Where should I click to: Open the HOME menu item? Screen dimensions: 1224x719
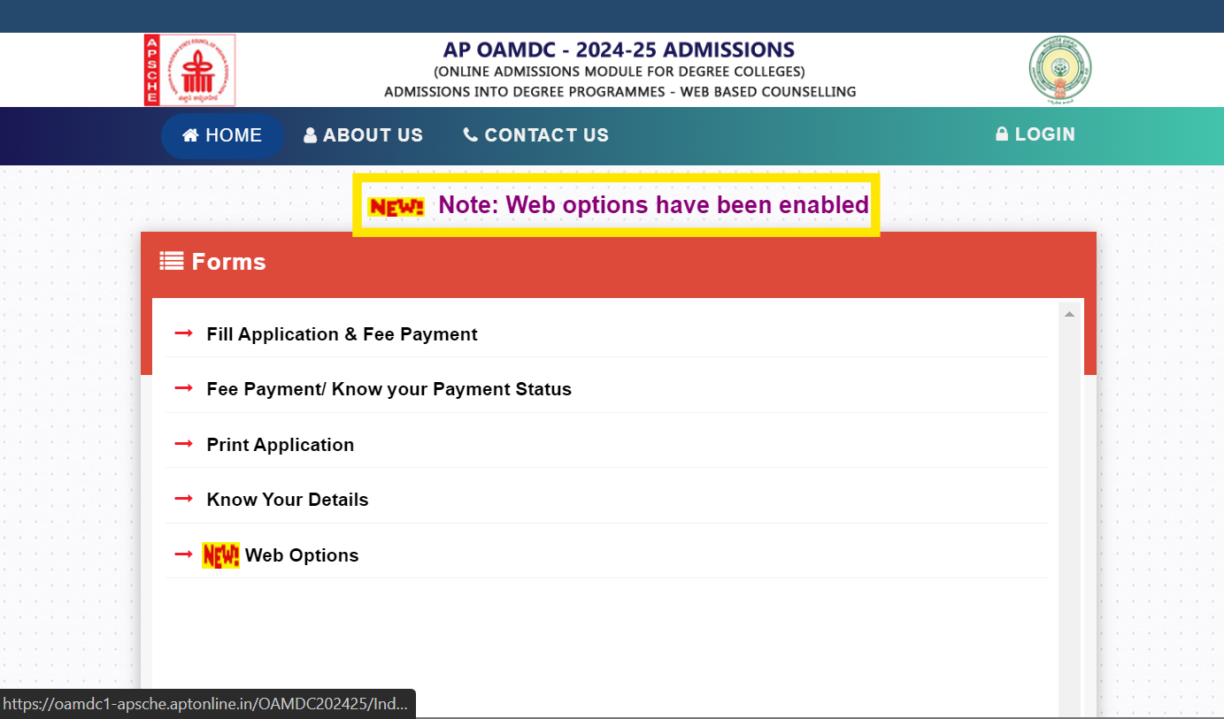pyautogui.click(x=222, y=135)
